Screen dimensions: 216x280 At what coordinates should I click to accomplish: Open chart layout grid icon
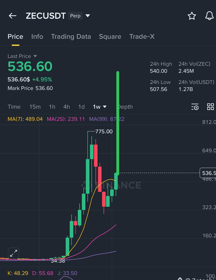click(210, 107)
